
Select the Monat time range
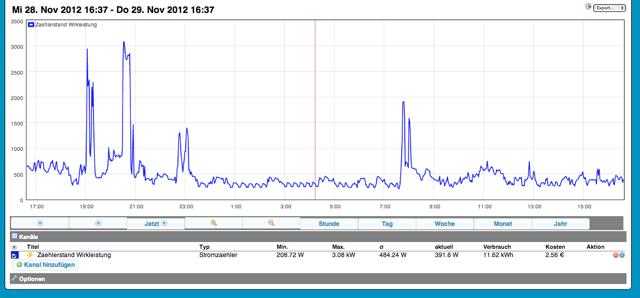click(x=502, y=224)
